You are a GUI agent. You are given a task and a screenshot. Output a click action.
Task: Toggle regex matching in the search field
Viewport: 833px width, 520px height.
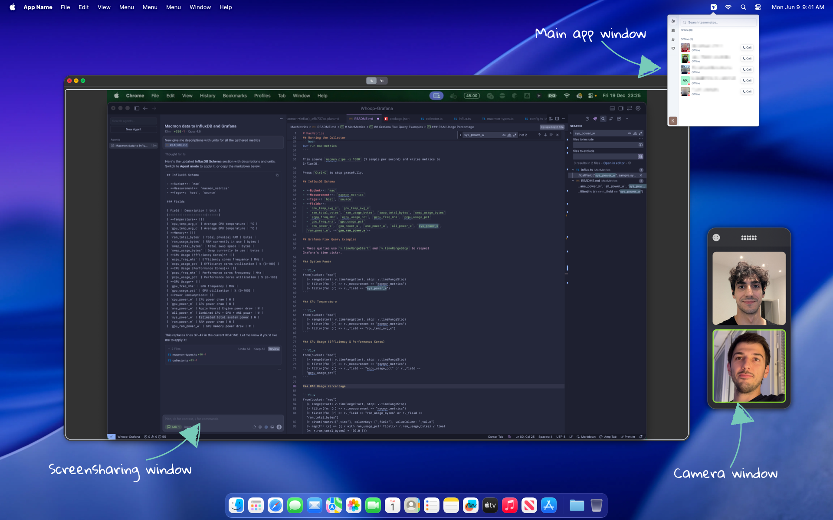click(640, 133)
